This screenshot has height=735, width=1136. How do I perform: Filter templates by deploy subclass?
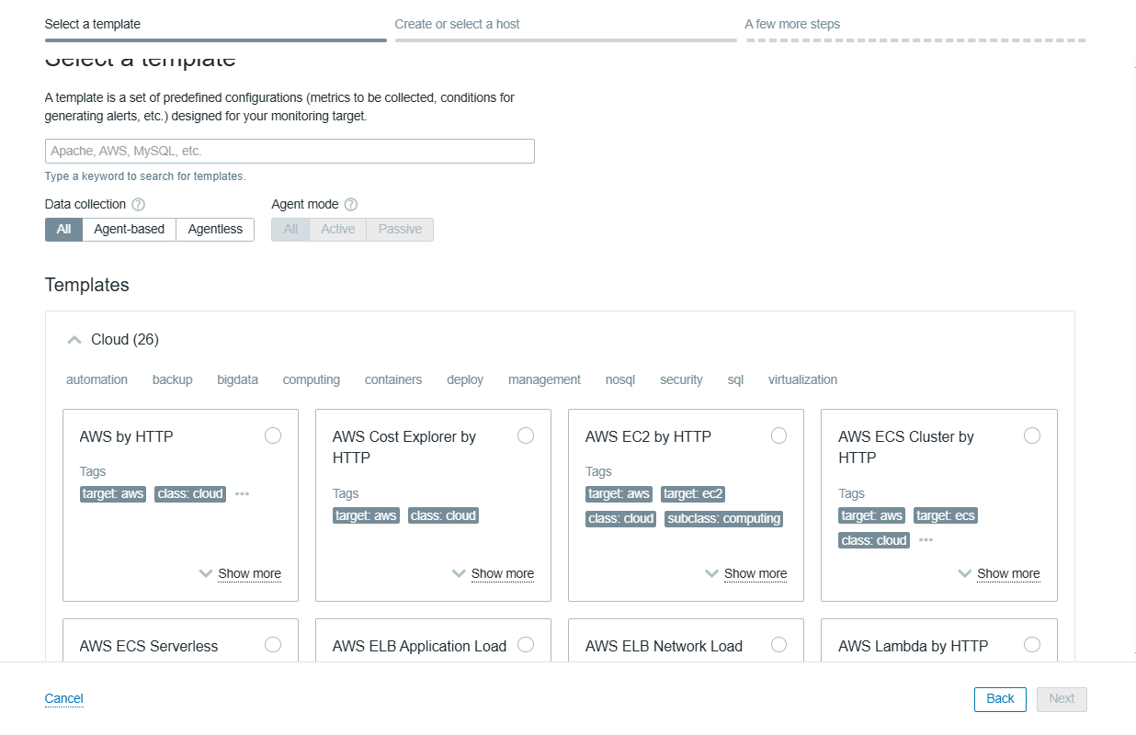point(465,379)
